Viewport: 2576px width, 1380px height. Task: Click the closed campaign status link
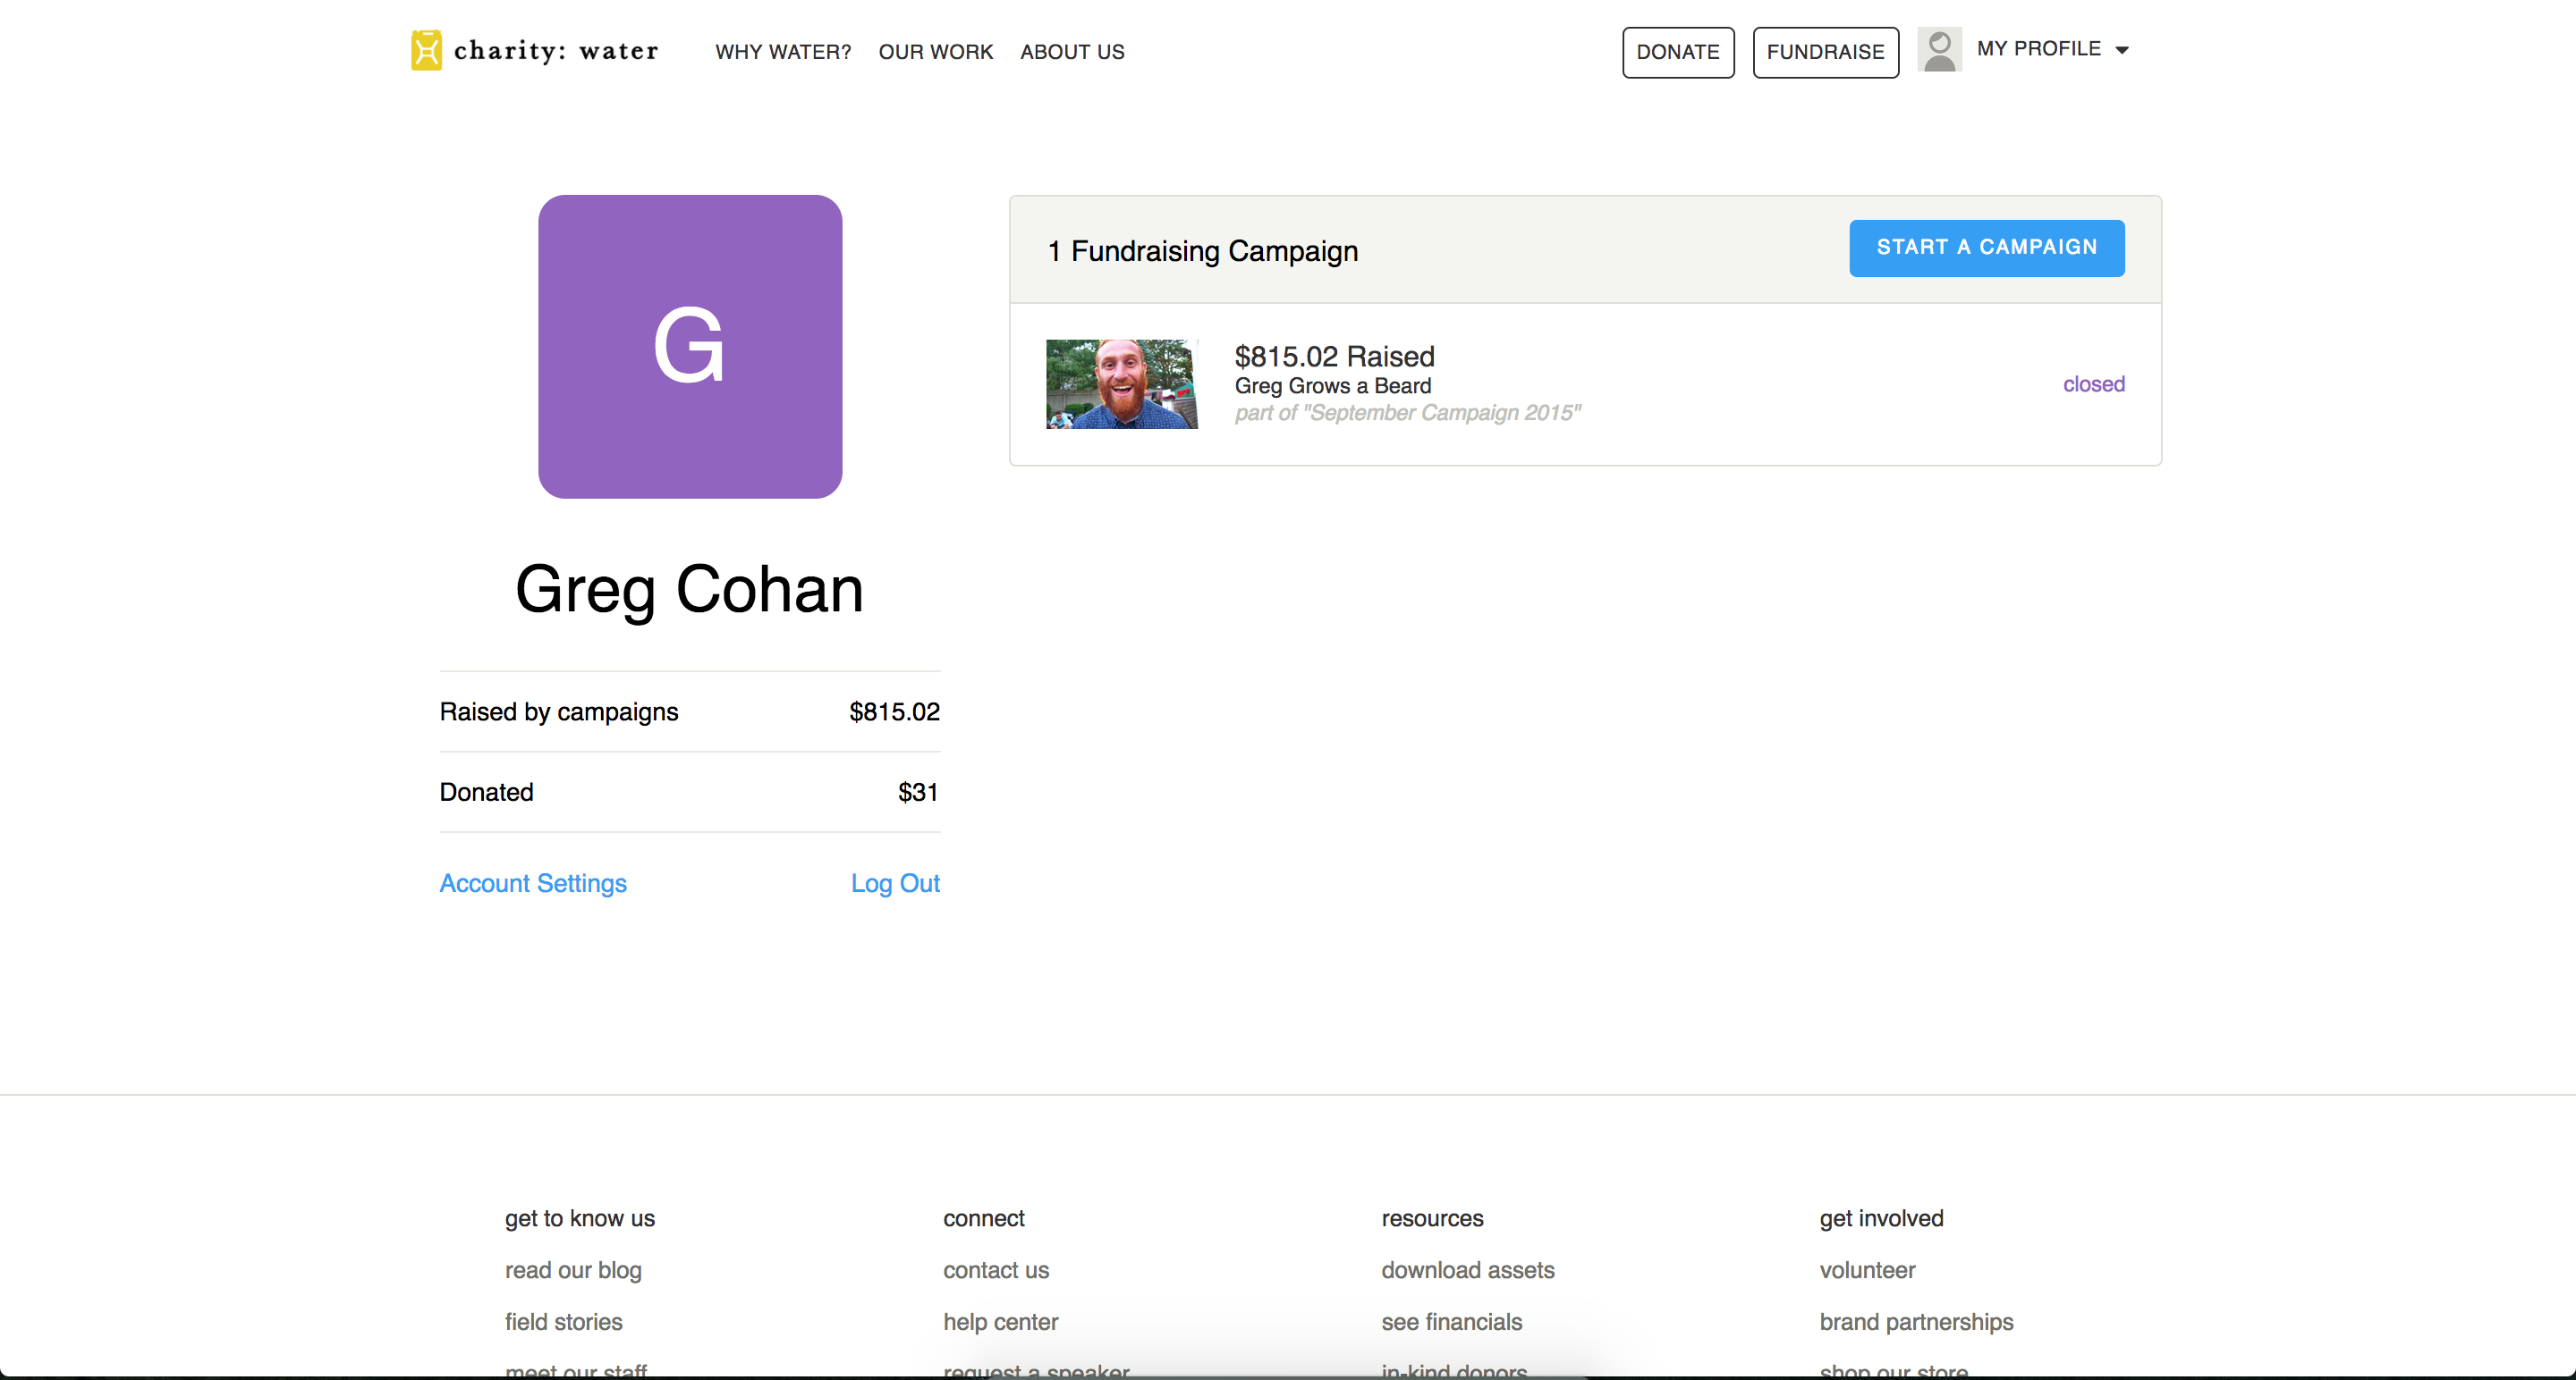tap(2093, 384)
